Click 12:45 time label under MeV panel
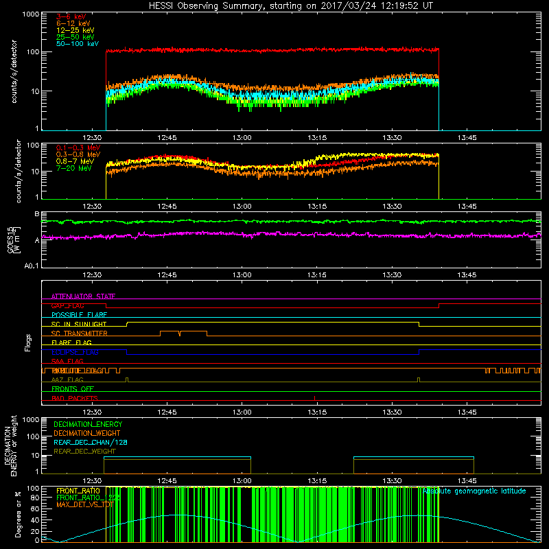This screenshot has width=549, height=549. click(x=167, y=207)
